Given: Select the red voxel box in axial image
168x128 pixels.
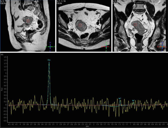Looking at the screenshot, I should 80,25.
